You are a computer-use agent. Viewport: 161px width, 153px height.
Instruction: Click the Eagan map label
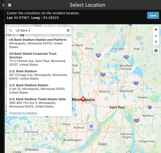pyautogui.click(x=103, y=144)
